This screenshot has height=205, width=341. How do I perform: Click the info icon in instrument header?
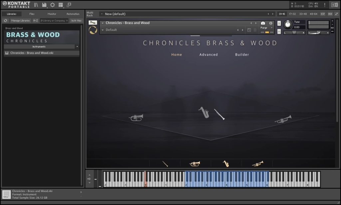[271, 23]
